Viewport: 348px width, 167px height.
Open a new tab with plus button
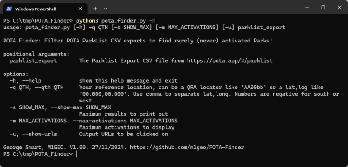[x=95, y=9]
